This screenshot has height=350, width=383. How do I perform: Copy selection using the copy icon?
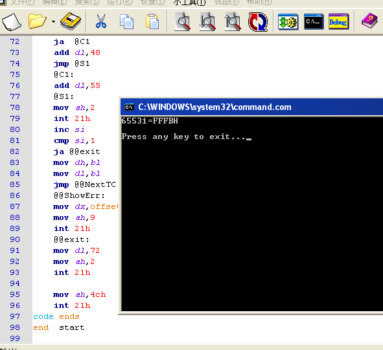(126, 22)
